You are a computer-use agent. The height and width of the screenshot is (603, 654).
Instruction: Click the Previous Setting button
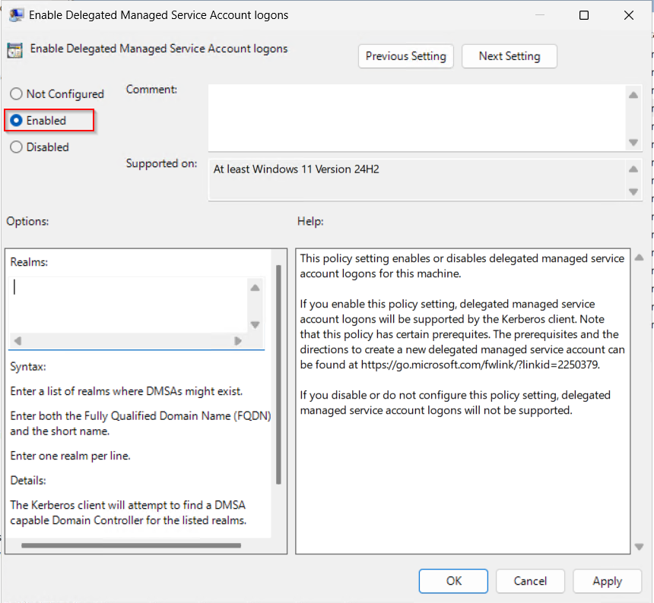click(x=405, y=56)
